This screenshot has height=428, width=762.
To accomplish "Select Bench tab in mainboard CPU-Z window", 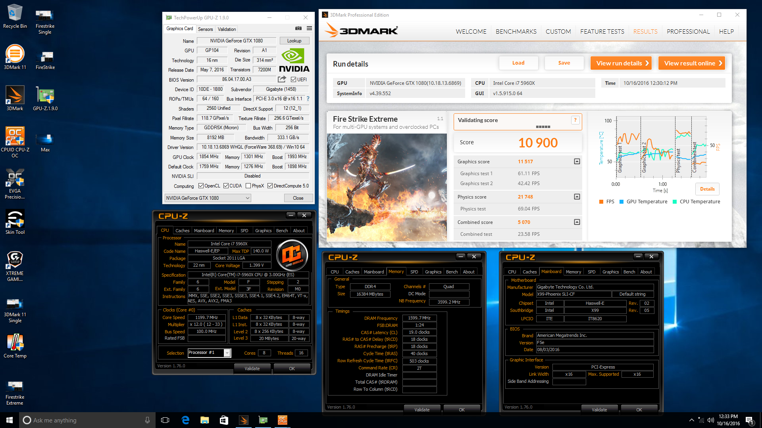I will pos(629,272).
